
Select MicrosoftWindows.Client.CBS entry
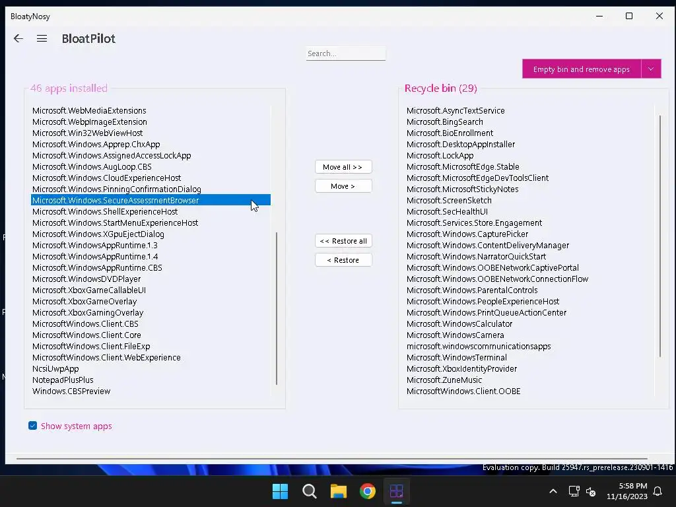[x=151, y=323]
